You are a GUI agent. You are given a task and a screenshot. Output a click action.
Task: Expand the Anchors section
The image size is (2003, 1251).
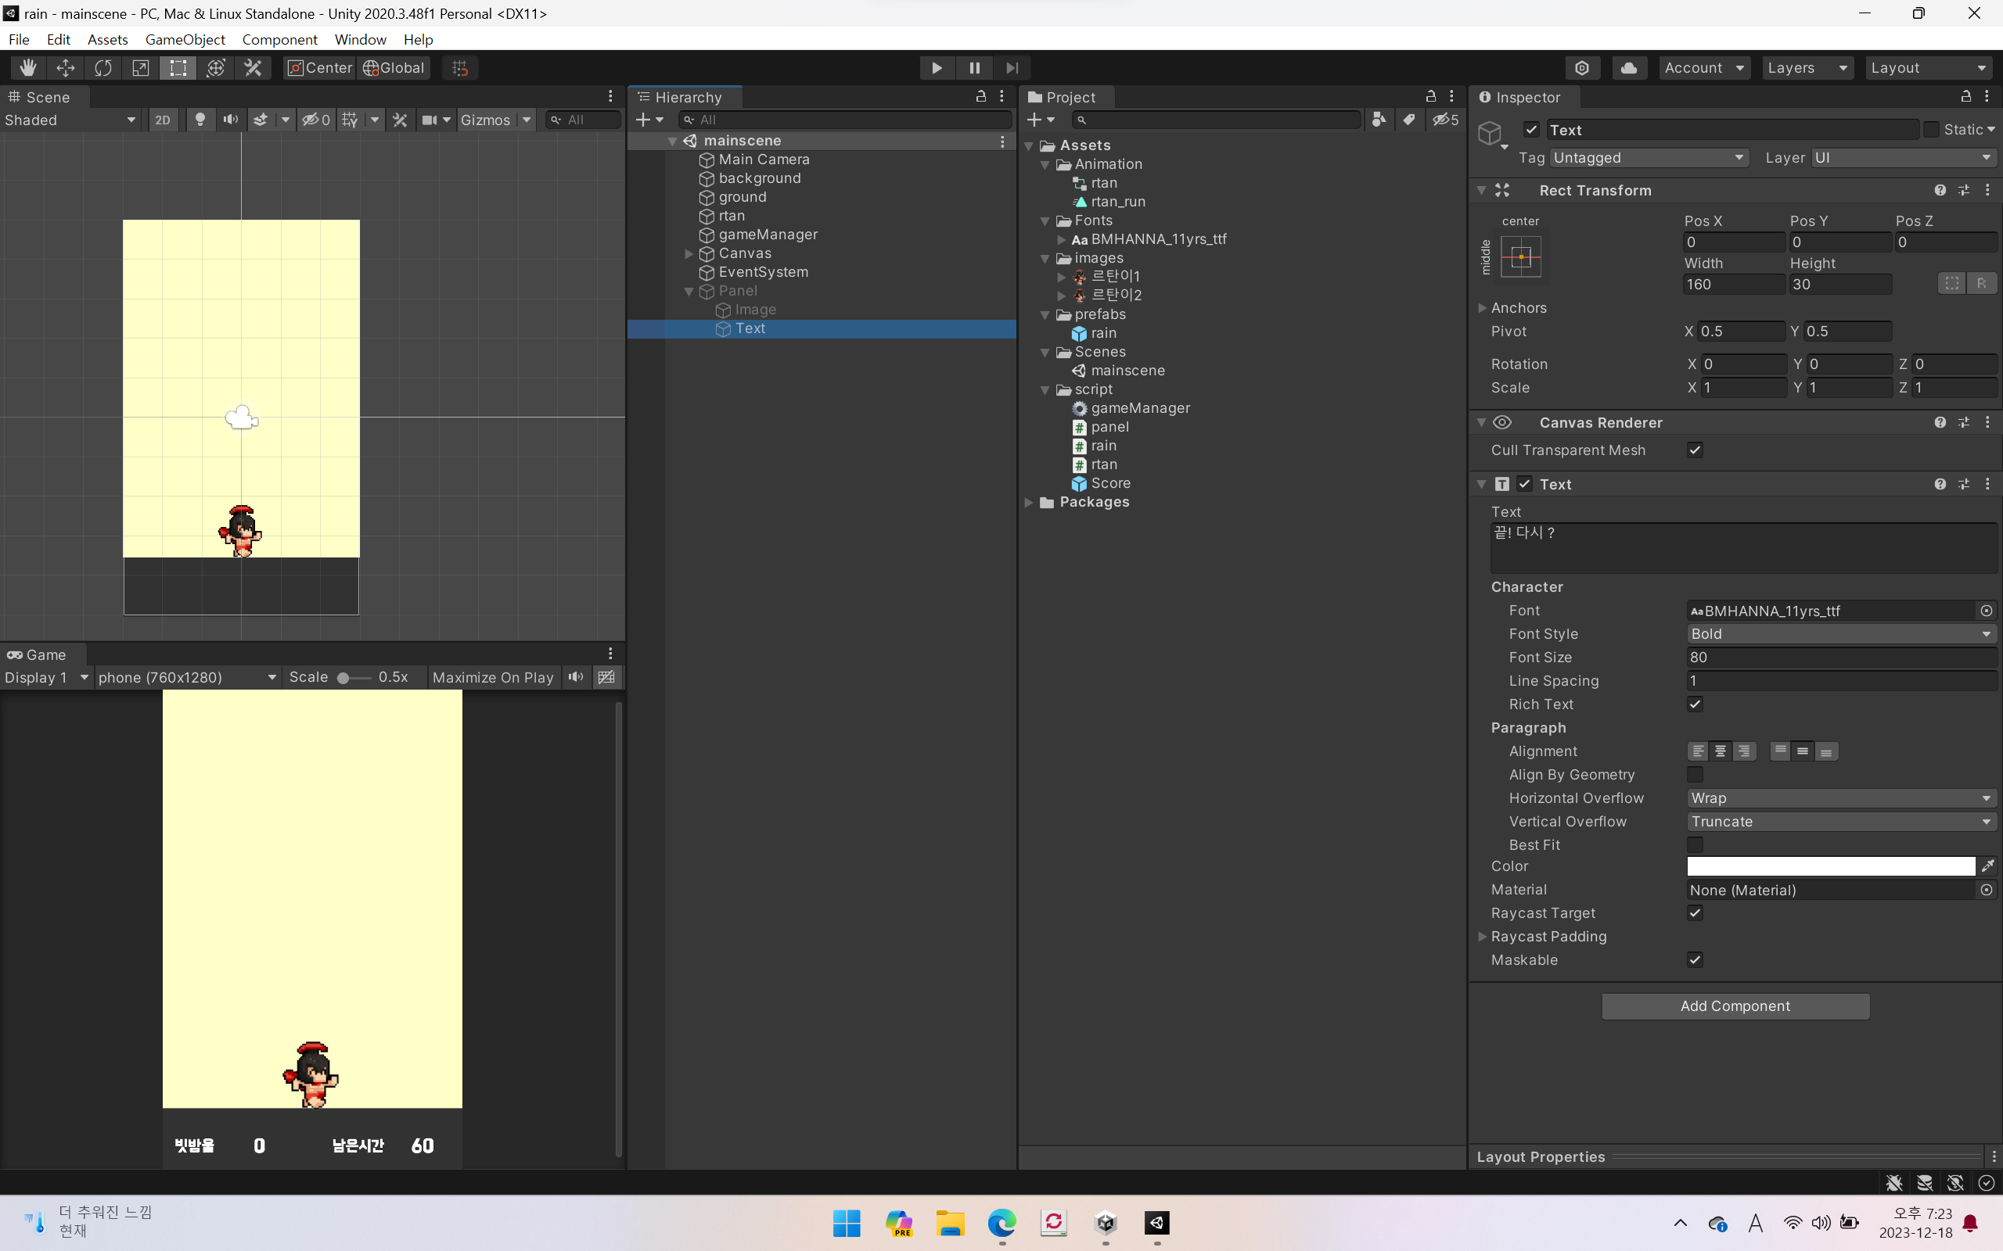(x=1483, y=308)
